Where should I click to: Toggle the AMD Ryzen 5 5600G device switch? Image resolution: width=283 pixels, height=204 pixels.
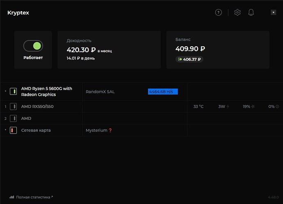[14, 91]
